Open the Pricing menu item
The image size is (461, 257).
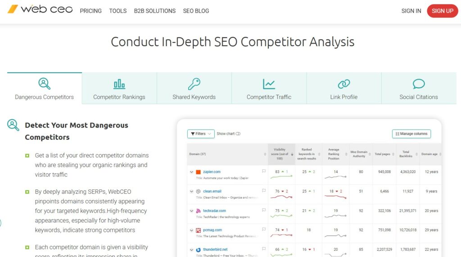point(91,11)
